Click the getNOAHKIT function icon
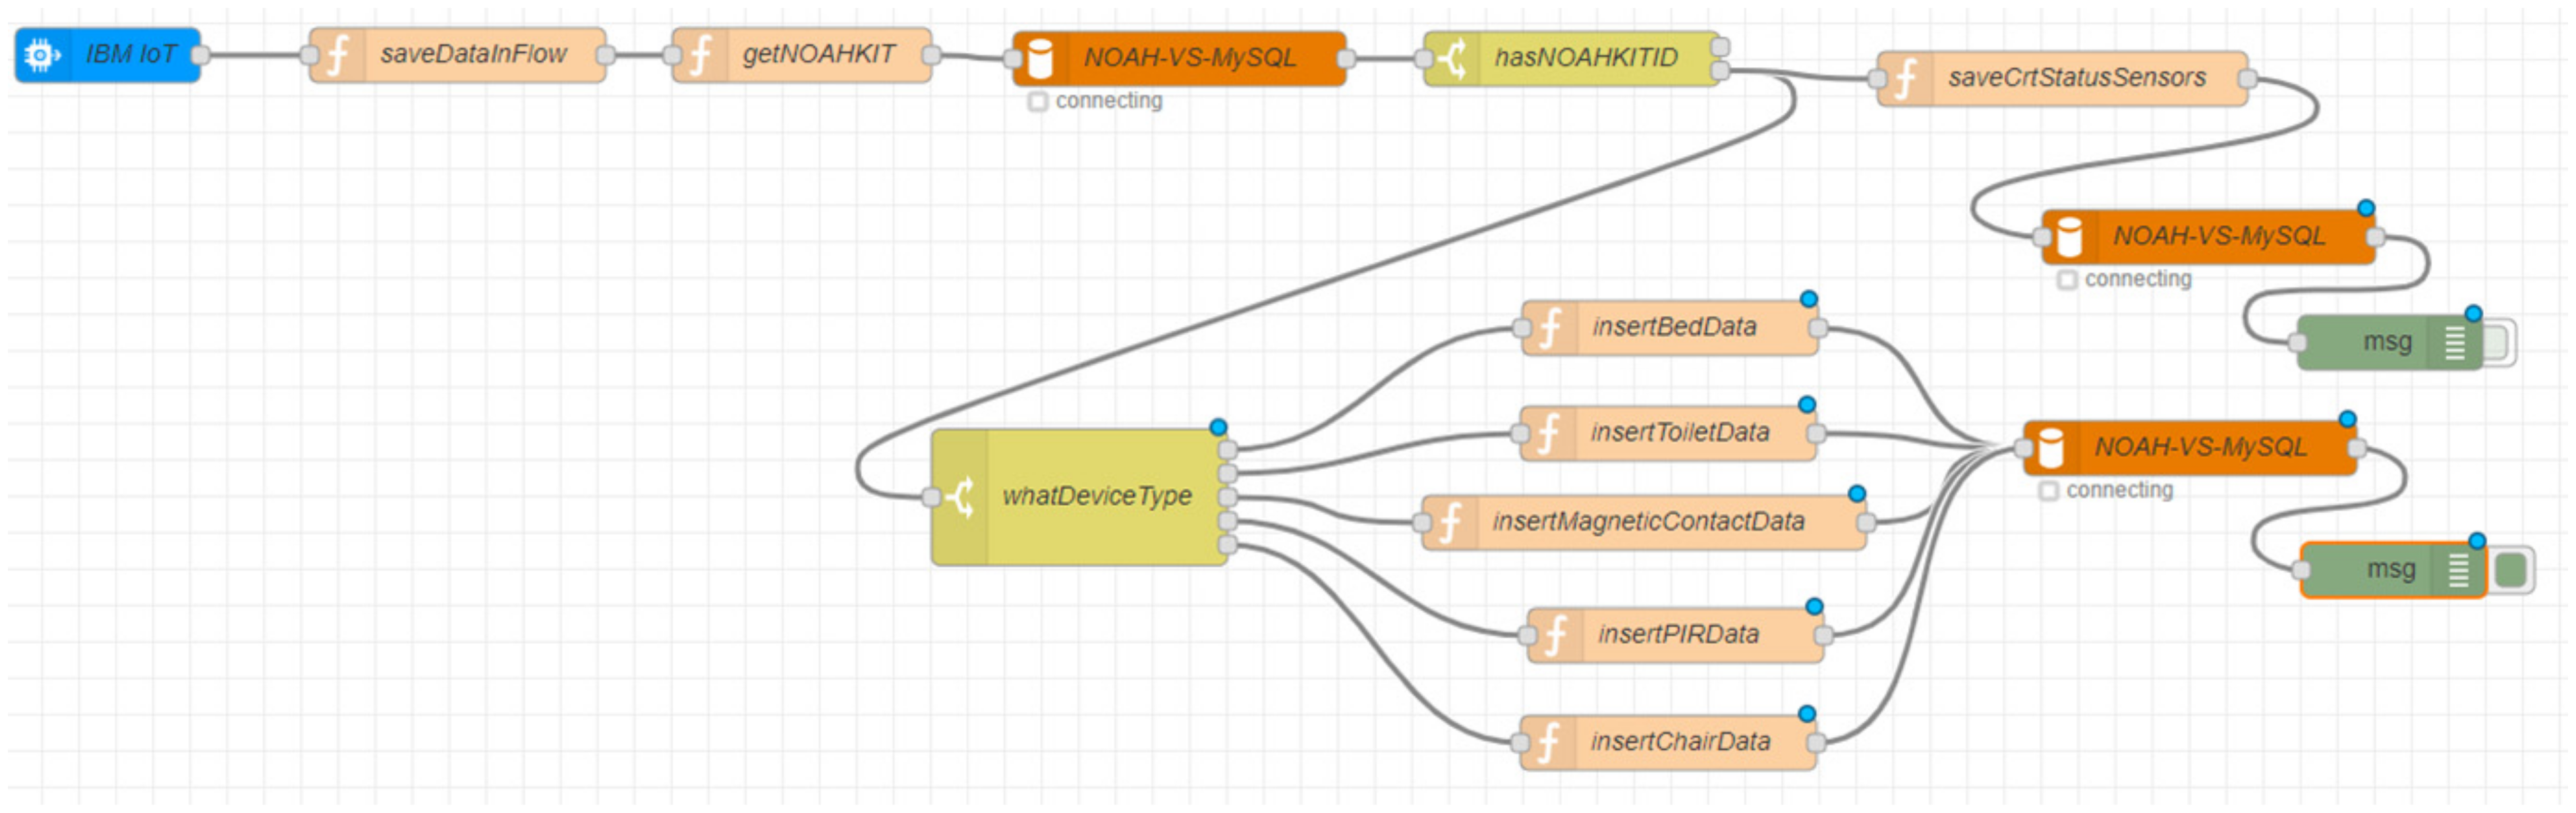This screenshot has height=813, width=2576. click(700, 55)
